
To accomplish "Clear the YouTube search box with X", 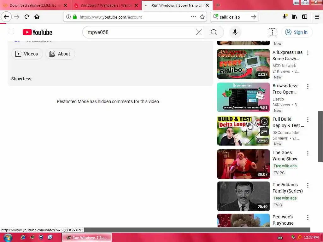I will (x=199, y=32).
